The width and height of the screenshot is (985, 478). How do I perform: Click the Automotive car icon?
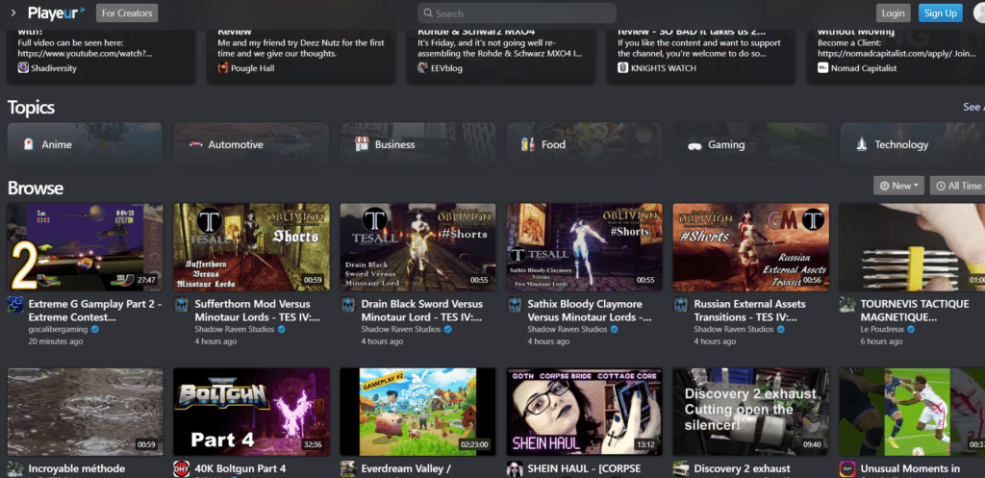coord(194,144)
